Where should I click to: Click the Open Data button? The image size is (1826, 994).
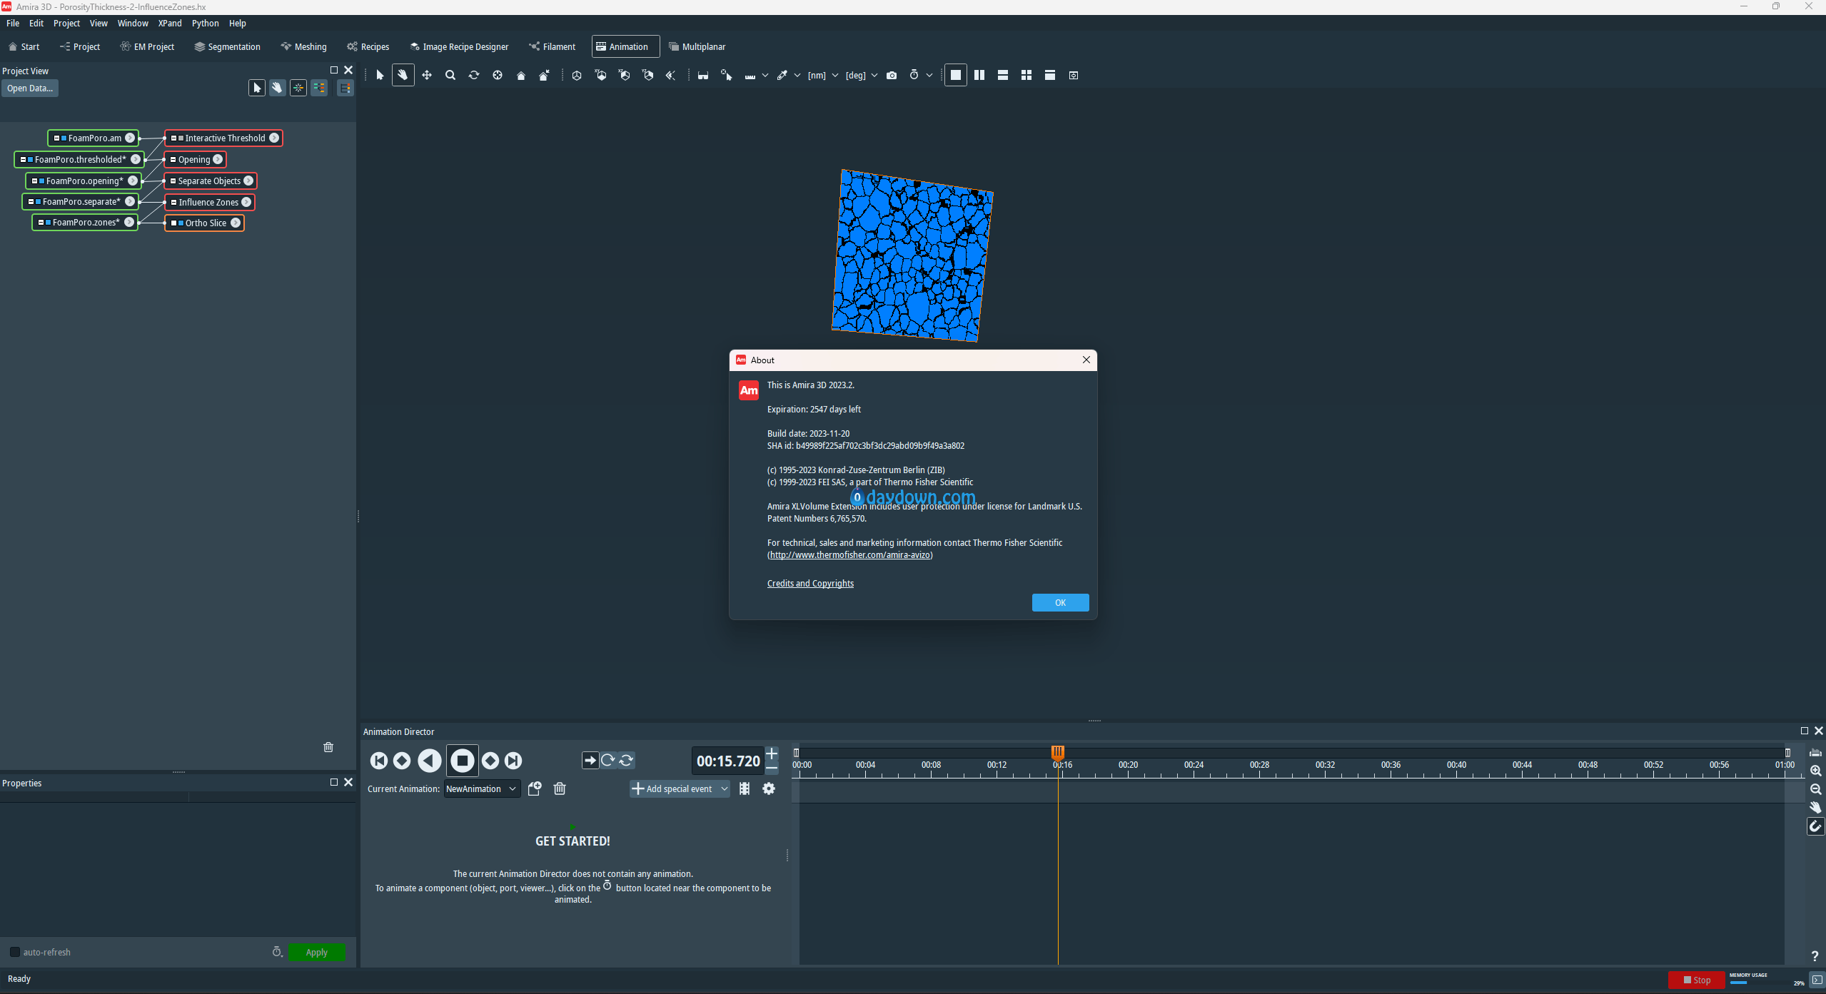point(30,88)
